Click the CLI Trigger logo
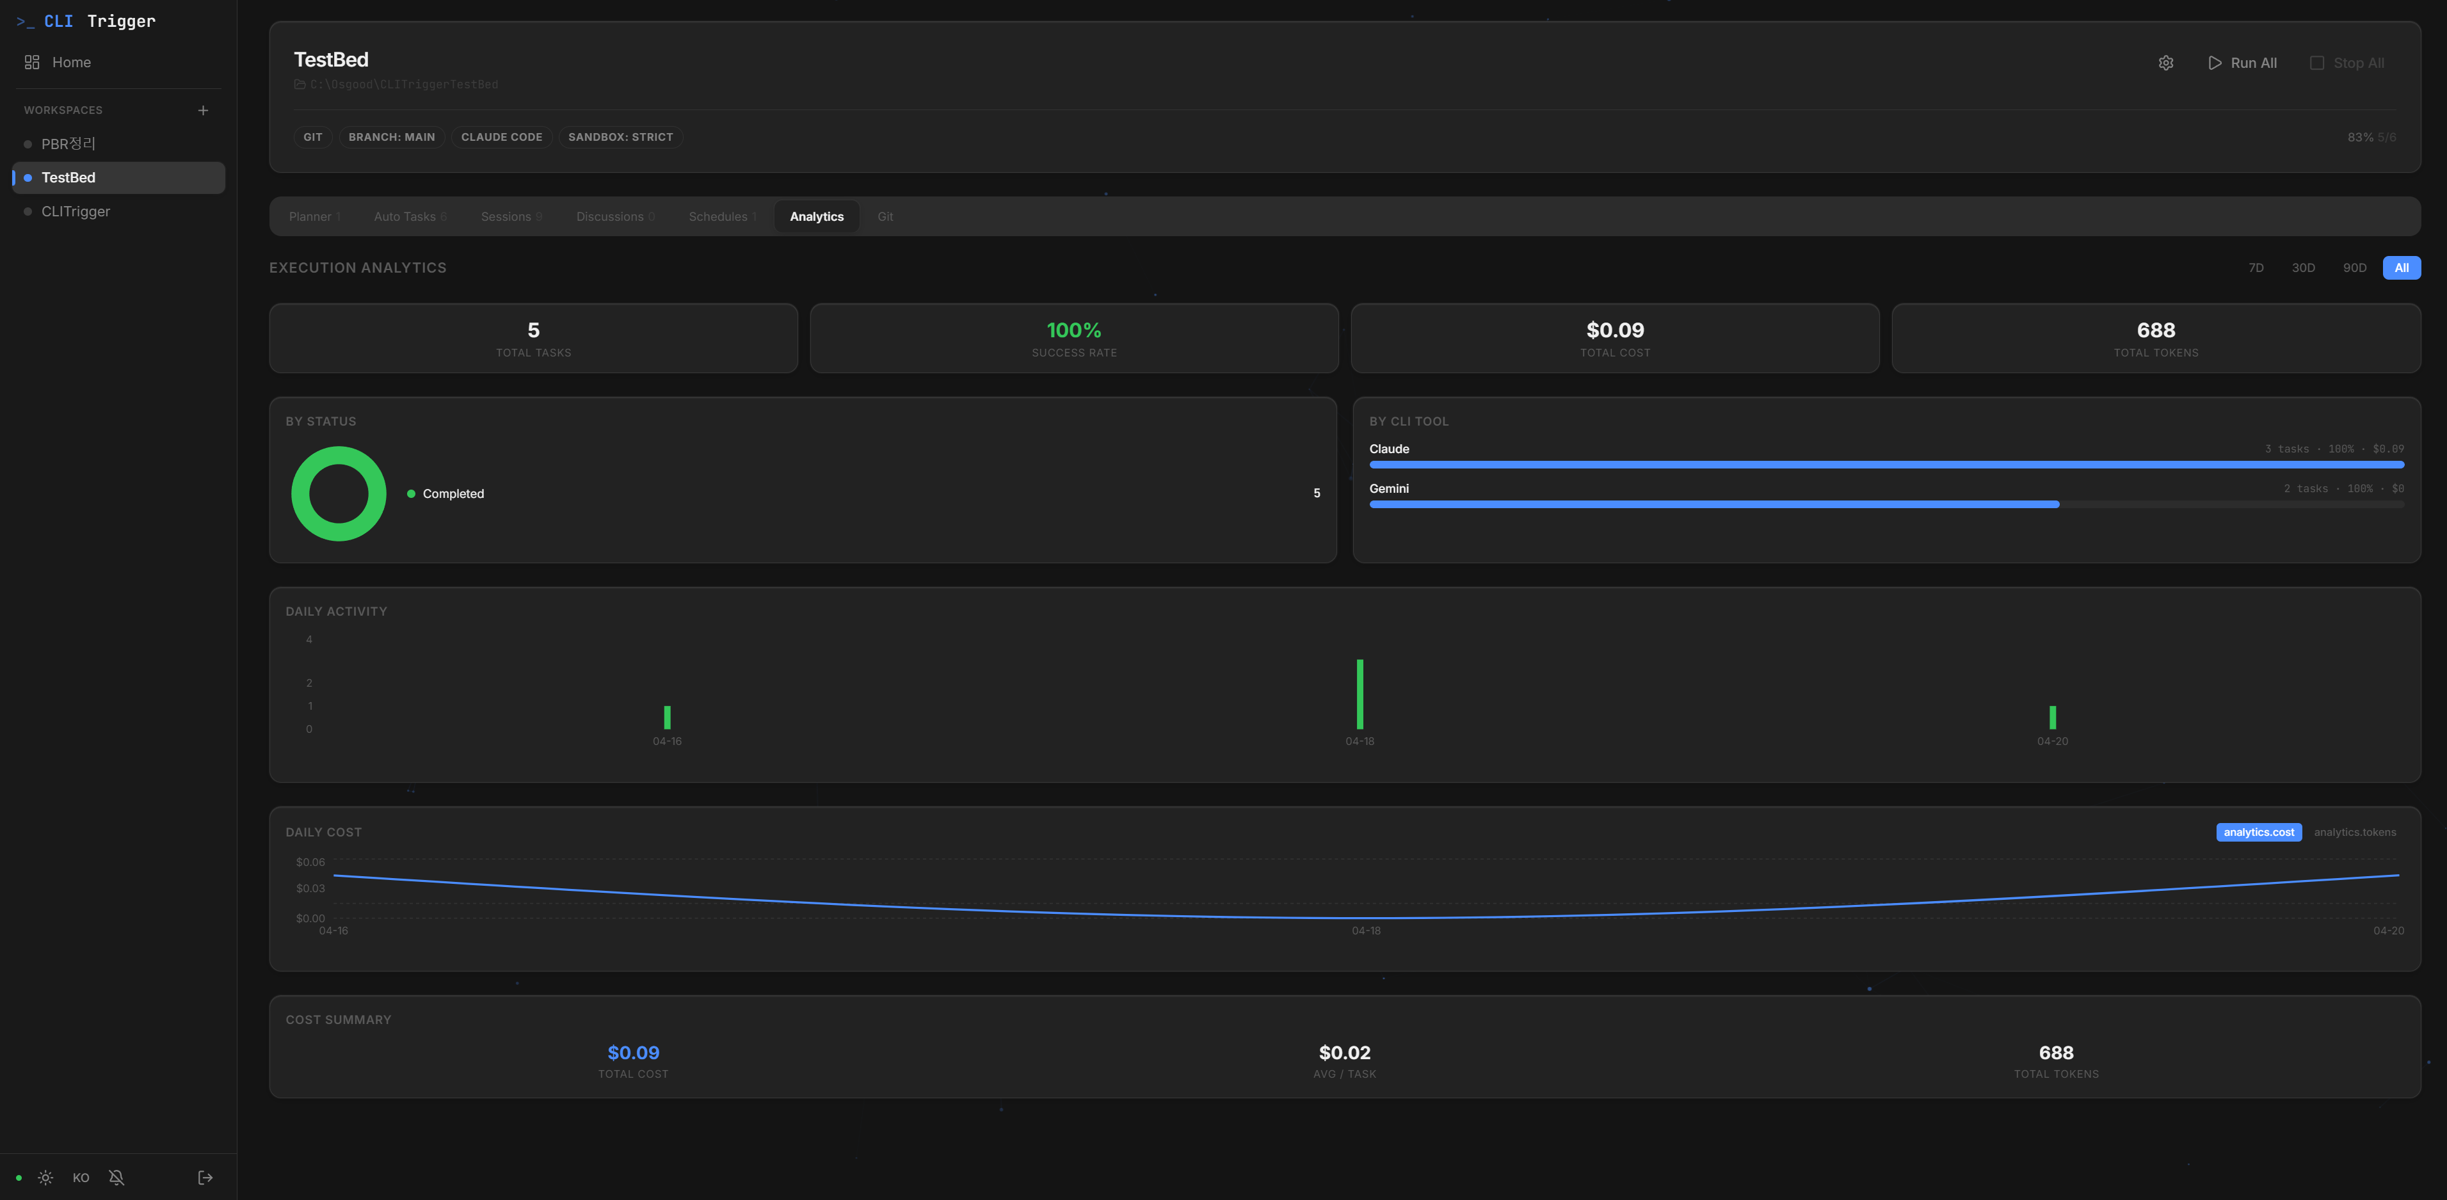Viewport: 2447px width, 1200px height. (x=86, y=21)
